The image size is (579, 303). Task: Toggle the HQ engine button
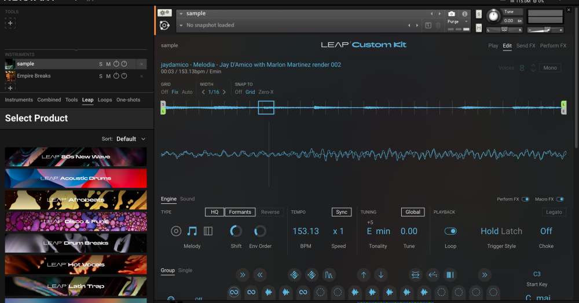[215, 212]
